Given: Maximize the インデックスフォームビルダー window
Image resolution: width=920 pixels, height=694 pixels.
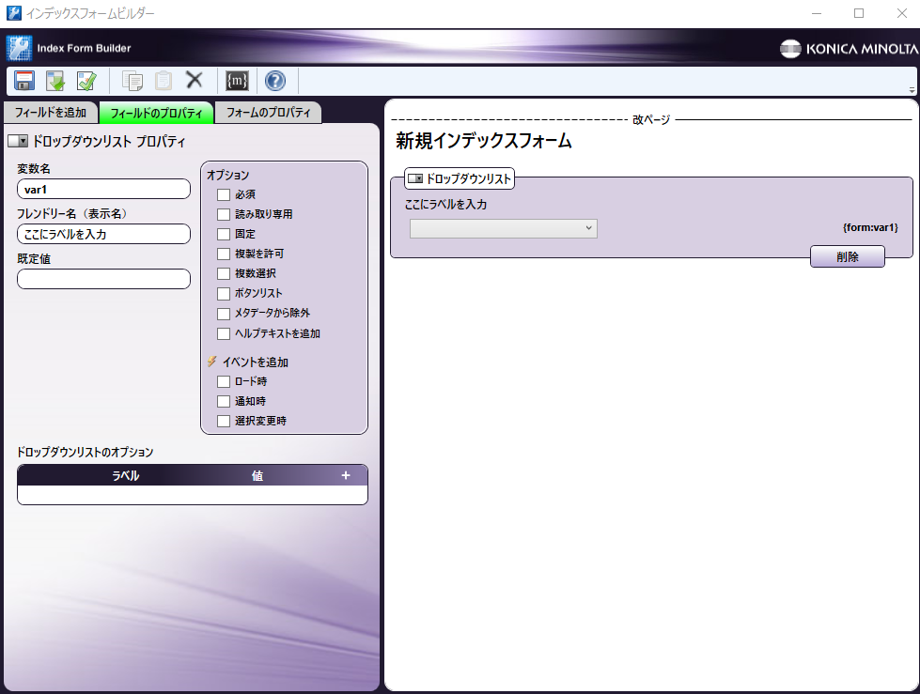Looking at the screenshot, I should [859, 13].
